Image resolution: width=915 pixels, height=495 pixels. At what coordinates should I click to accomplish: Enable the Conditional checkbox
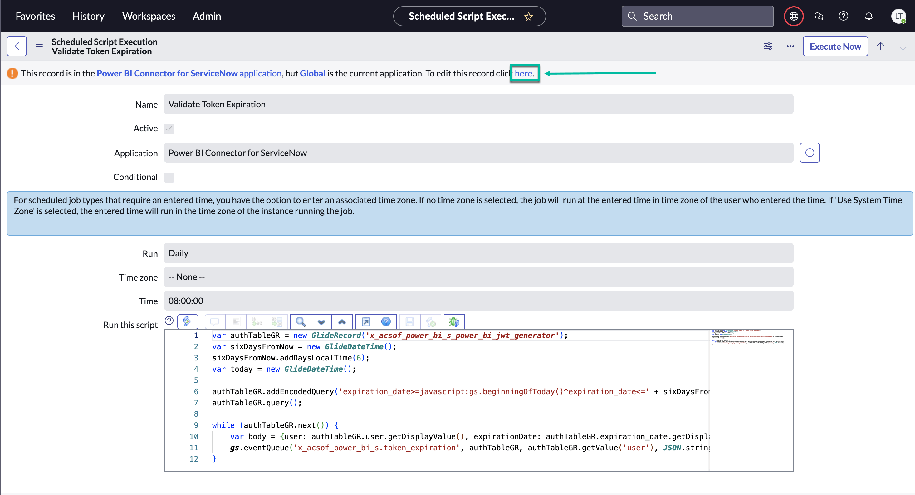pos(169,177)
